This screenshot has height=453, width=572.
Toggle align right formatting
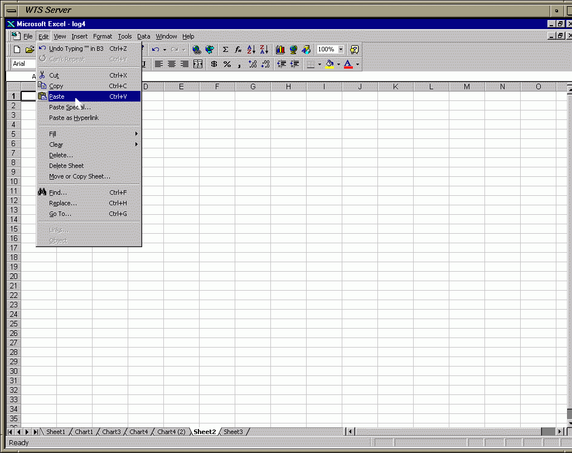pyautogui.click(x=185, y=64)
